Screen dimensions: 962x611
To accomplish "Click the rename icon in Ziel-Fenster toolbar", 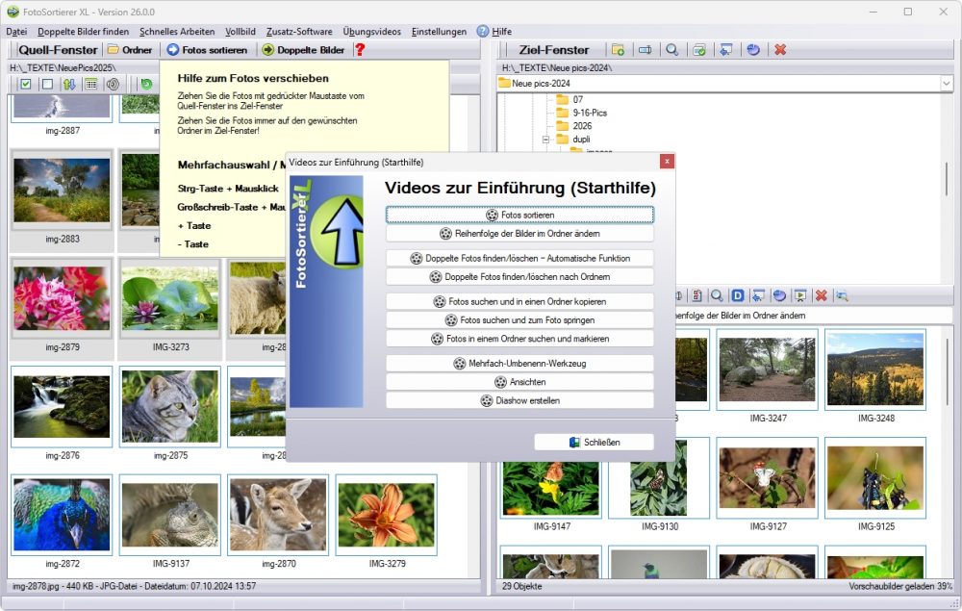I will coord(645,50).
